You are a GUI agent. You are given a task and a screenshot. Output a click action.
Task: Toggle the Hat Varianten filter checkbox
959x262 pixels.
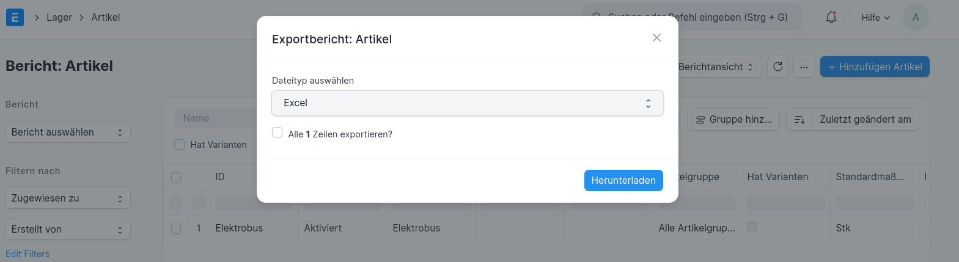[x=179, y=144]
